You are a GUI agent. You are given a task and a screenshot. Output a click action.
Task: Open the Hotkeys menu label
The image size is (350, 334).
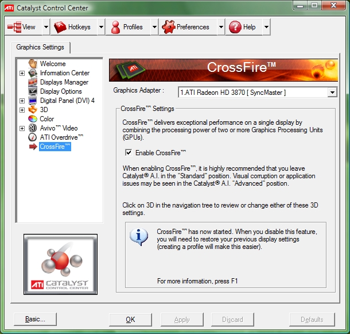(79, 27)
